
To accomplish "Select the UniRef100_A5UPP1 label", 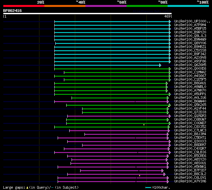I will point(190,94).
